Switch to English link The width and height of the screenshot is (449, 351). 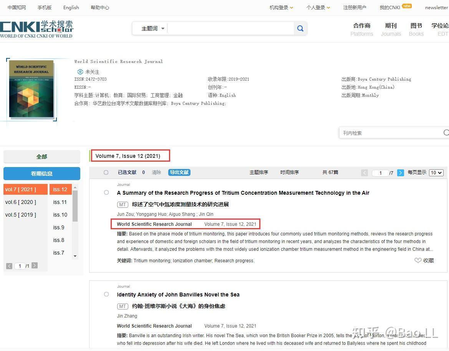[x=71, y=7]
